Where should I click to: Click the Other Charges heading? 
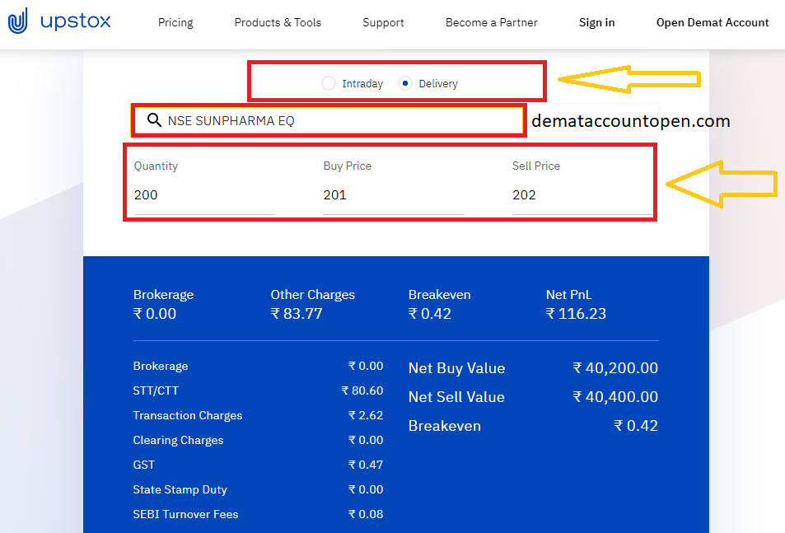313,295
